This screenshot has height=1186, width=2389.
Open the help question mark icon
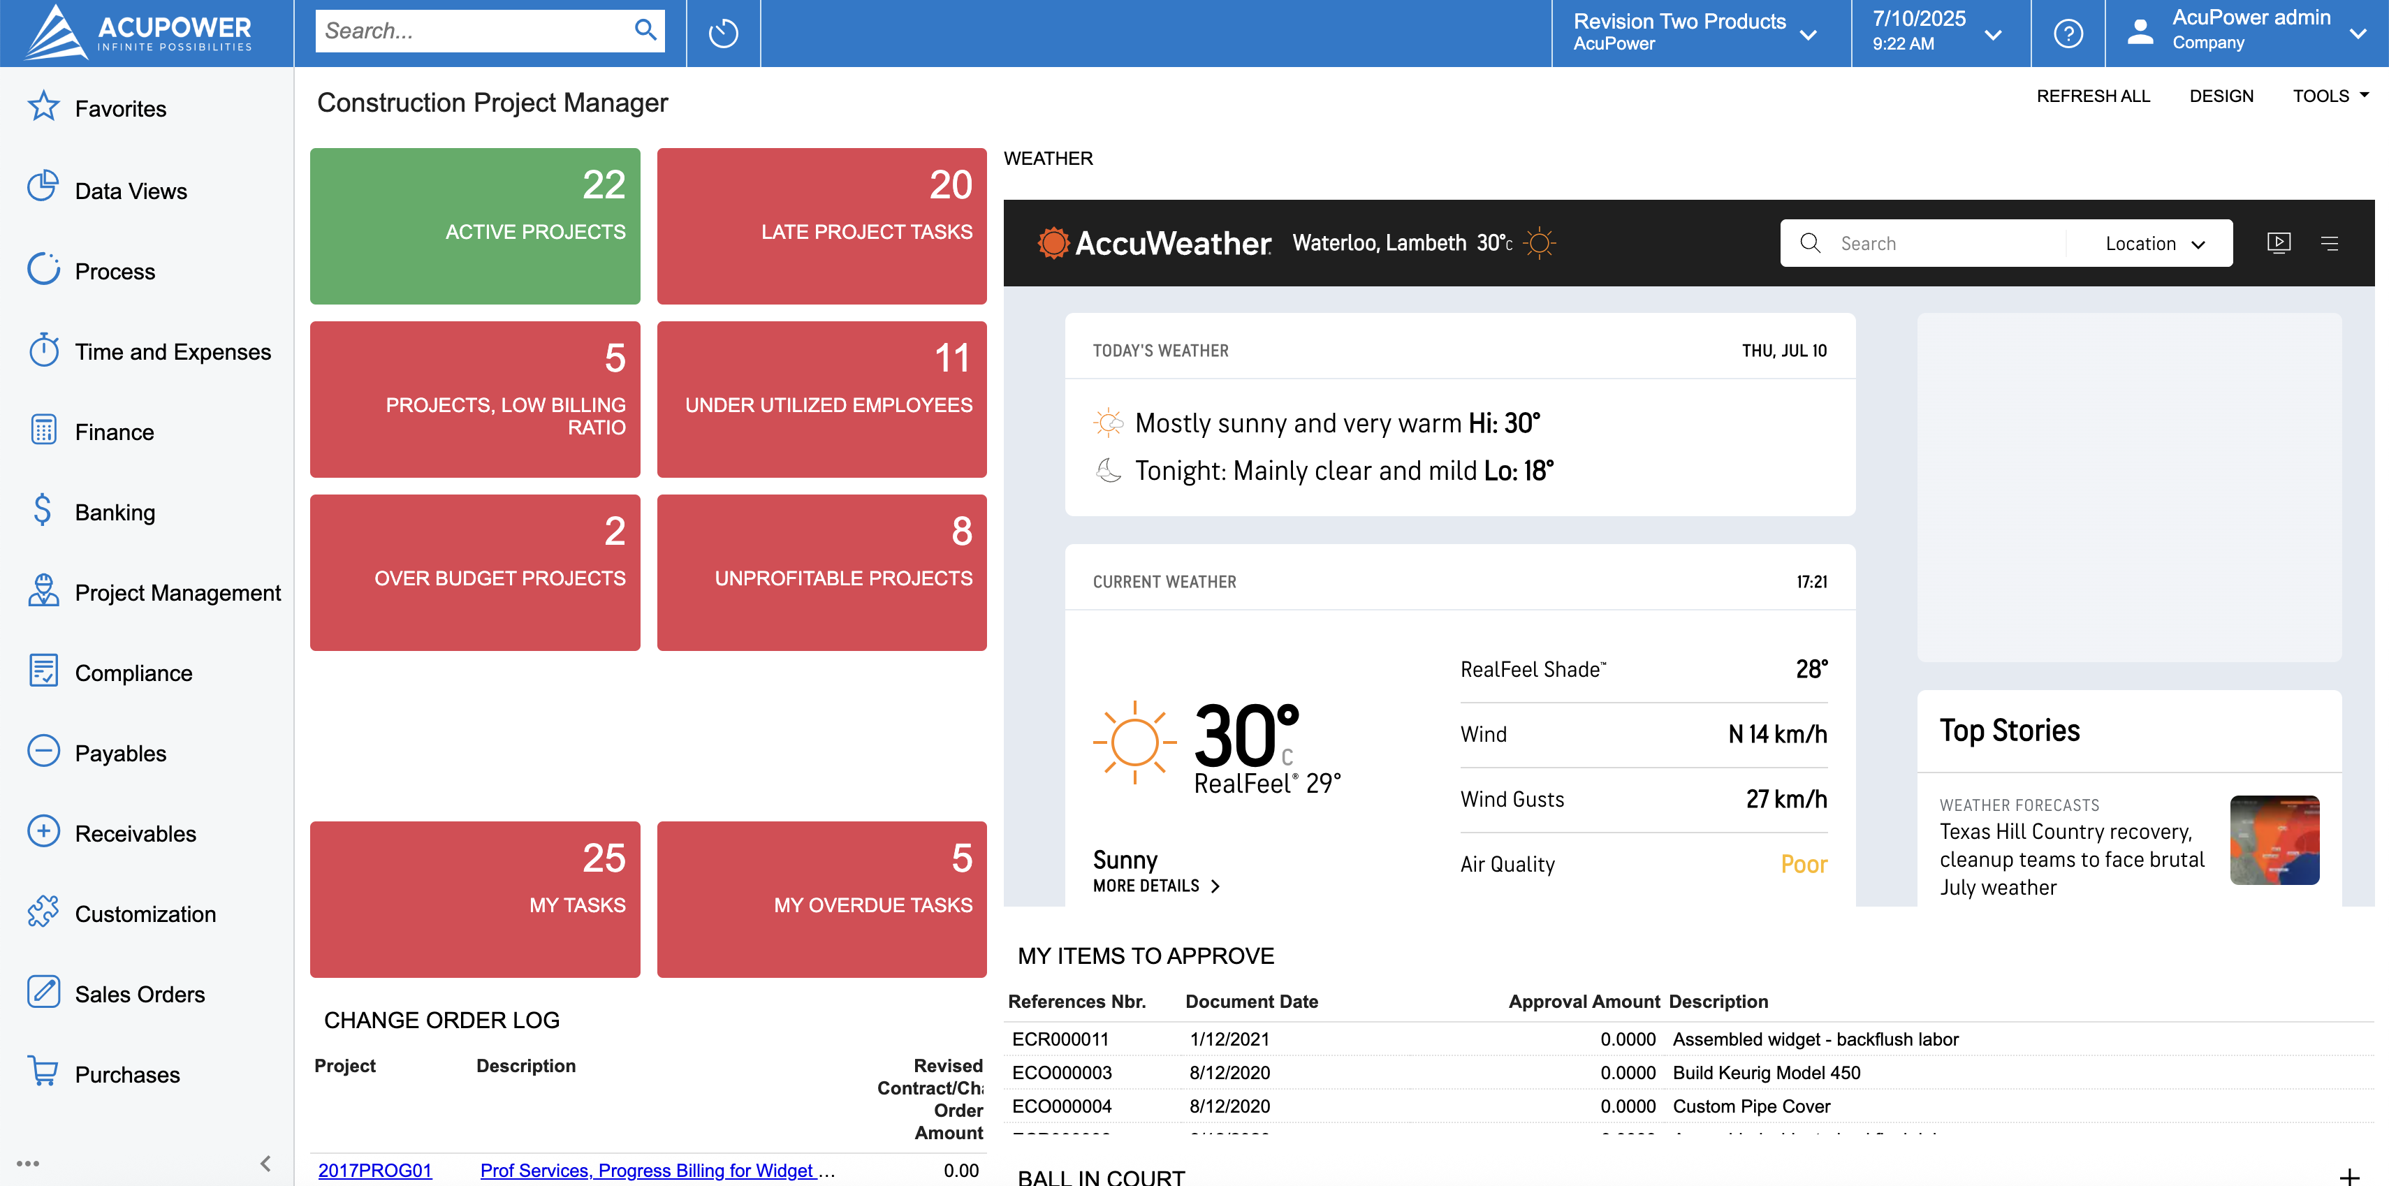click(x=2067, y=34)
